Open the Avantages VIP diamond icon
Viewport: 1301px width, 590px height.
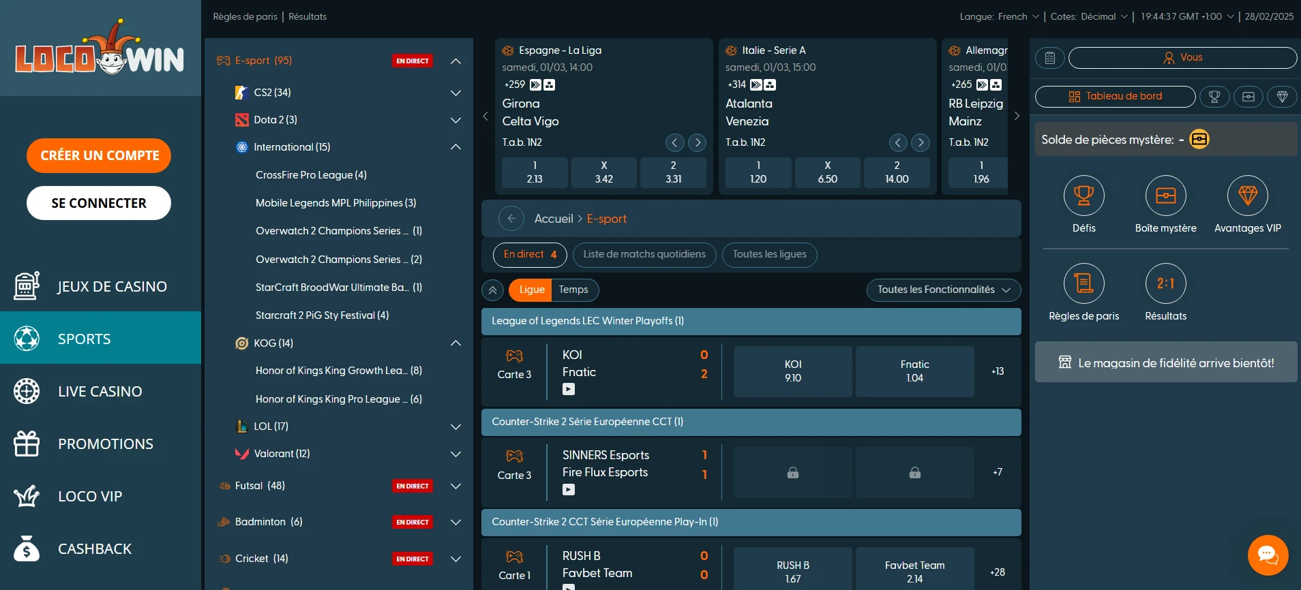[x=1247, y=196]
